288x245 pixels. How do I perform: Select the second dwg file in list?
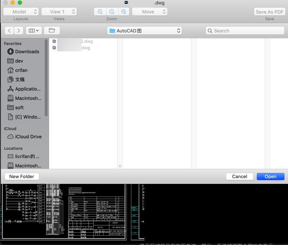71,48
